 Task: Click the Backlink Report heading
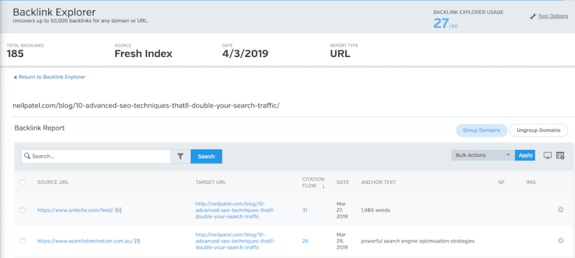pyautogui.click(x=40, y=128)
